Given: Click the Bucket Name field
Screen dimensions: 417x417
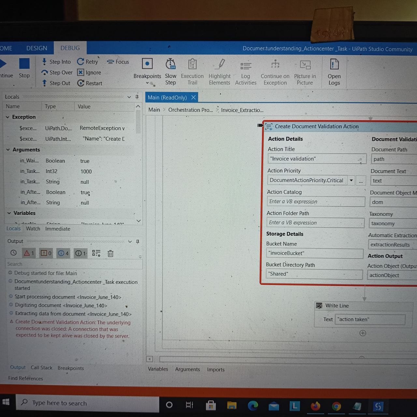Looking at the screenshot, I should (315, 253).
